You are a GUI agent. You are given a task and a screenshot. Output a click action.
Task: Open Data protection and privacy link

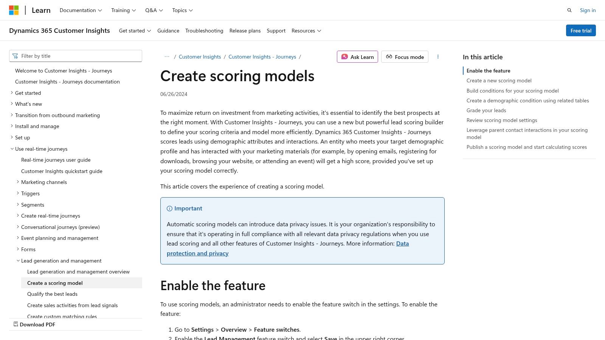198,253
